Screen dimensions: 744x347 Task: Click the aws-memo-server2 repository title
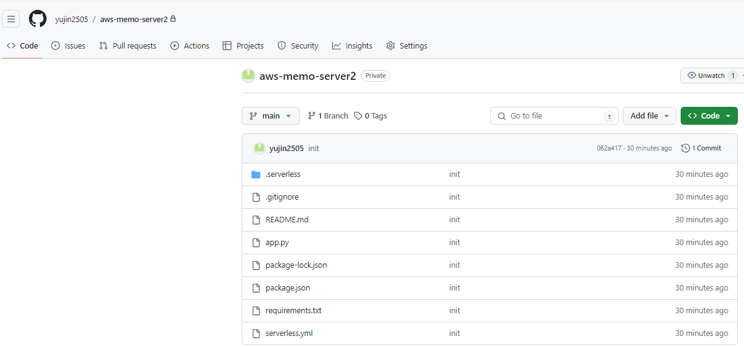pos(307,76)
